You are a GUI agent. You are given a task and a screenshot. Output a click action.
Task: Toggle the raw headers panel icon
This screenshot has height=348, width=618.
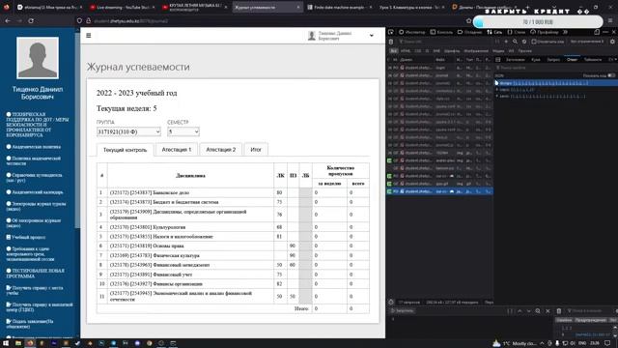(x=498, y=60)
